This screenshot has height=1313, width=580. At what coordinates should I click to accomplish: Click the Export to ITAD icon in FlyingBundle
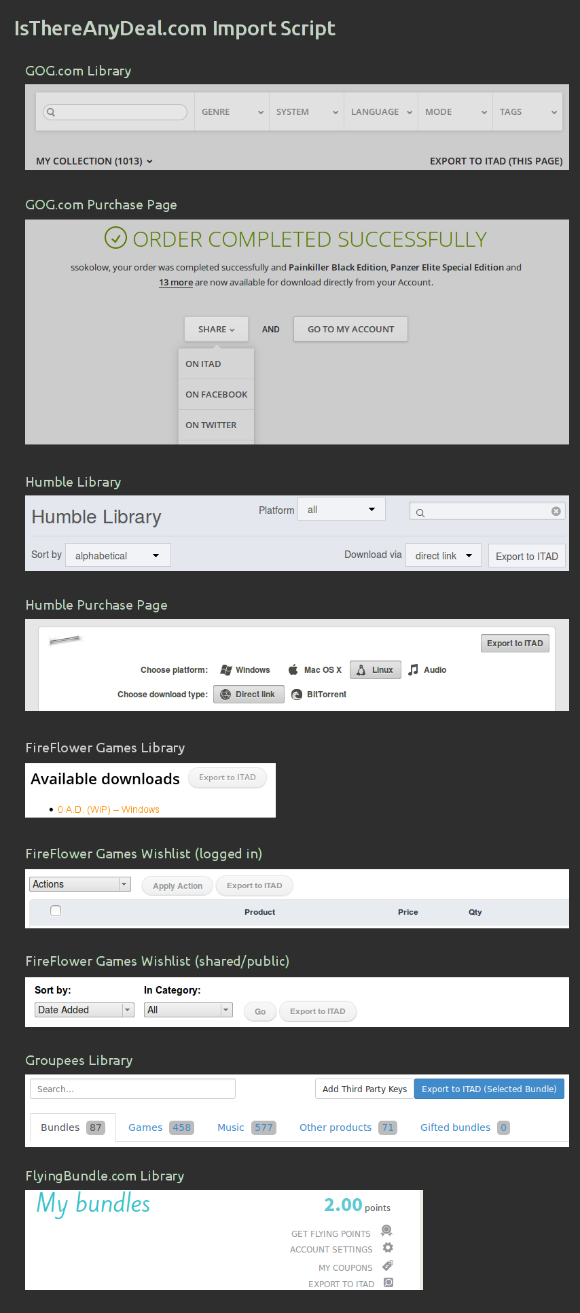click(388, 1282)
